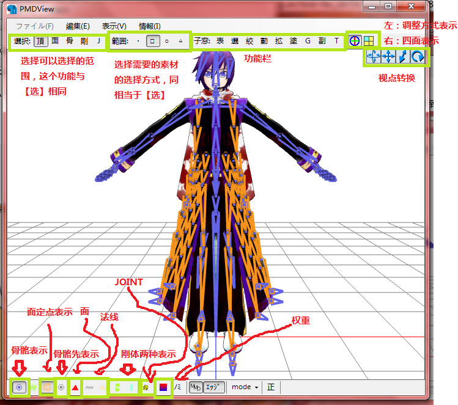Open the ファイル(F) menu
This screenshot has width=458, height=405.
[x=34, y=26]
